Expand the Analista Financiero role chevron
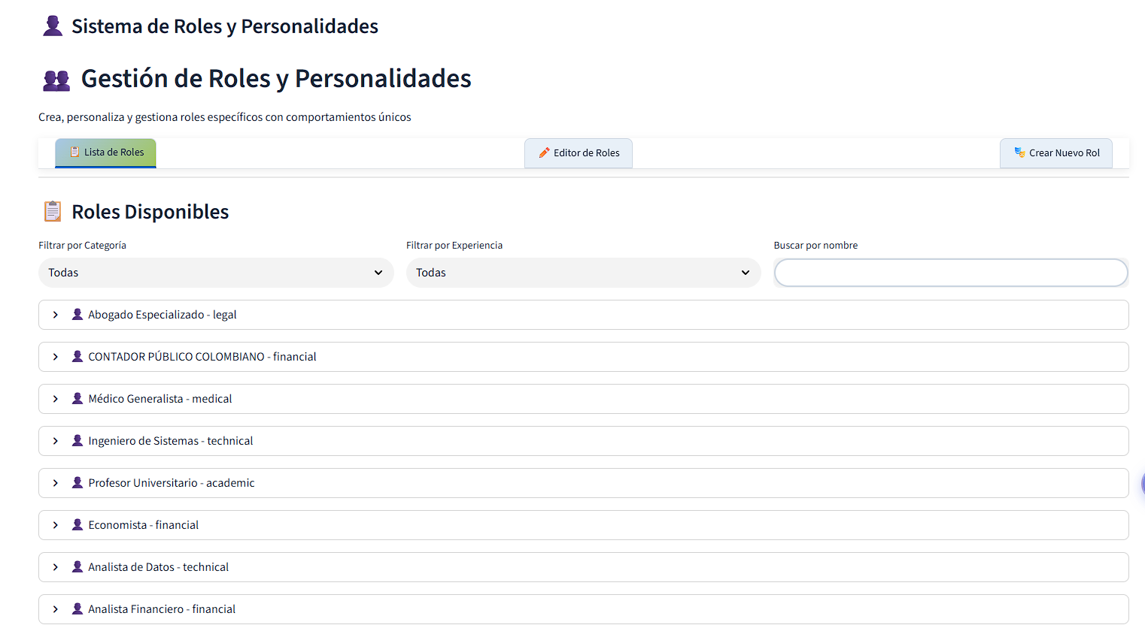Image resolution: width=1145 pixels, height=625 pixels. pyautogui.click(x=56, y=609)
